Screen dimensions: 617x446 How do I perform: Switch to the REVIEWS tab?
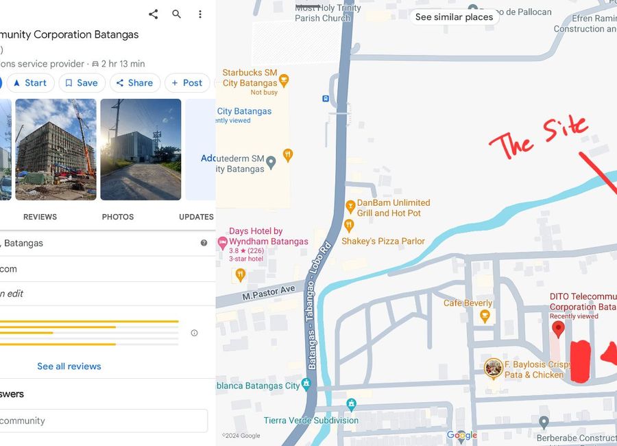[40, 217]
